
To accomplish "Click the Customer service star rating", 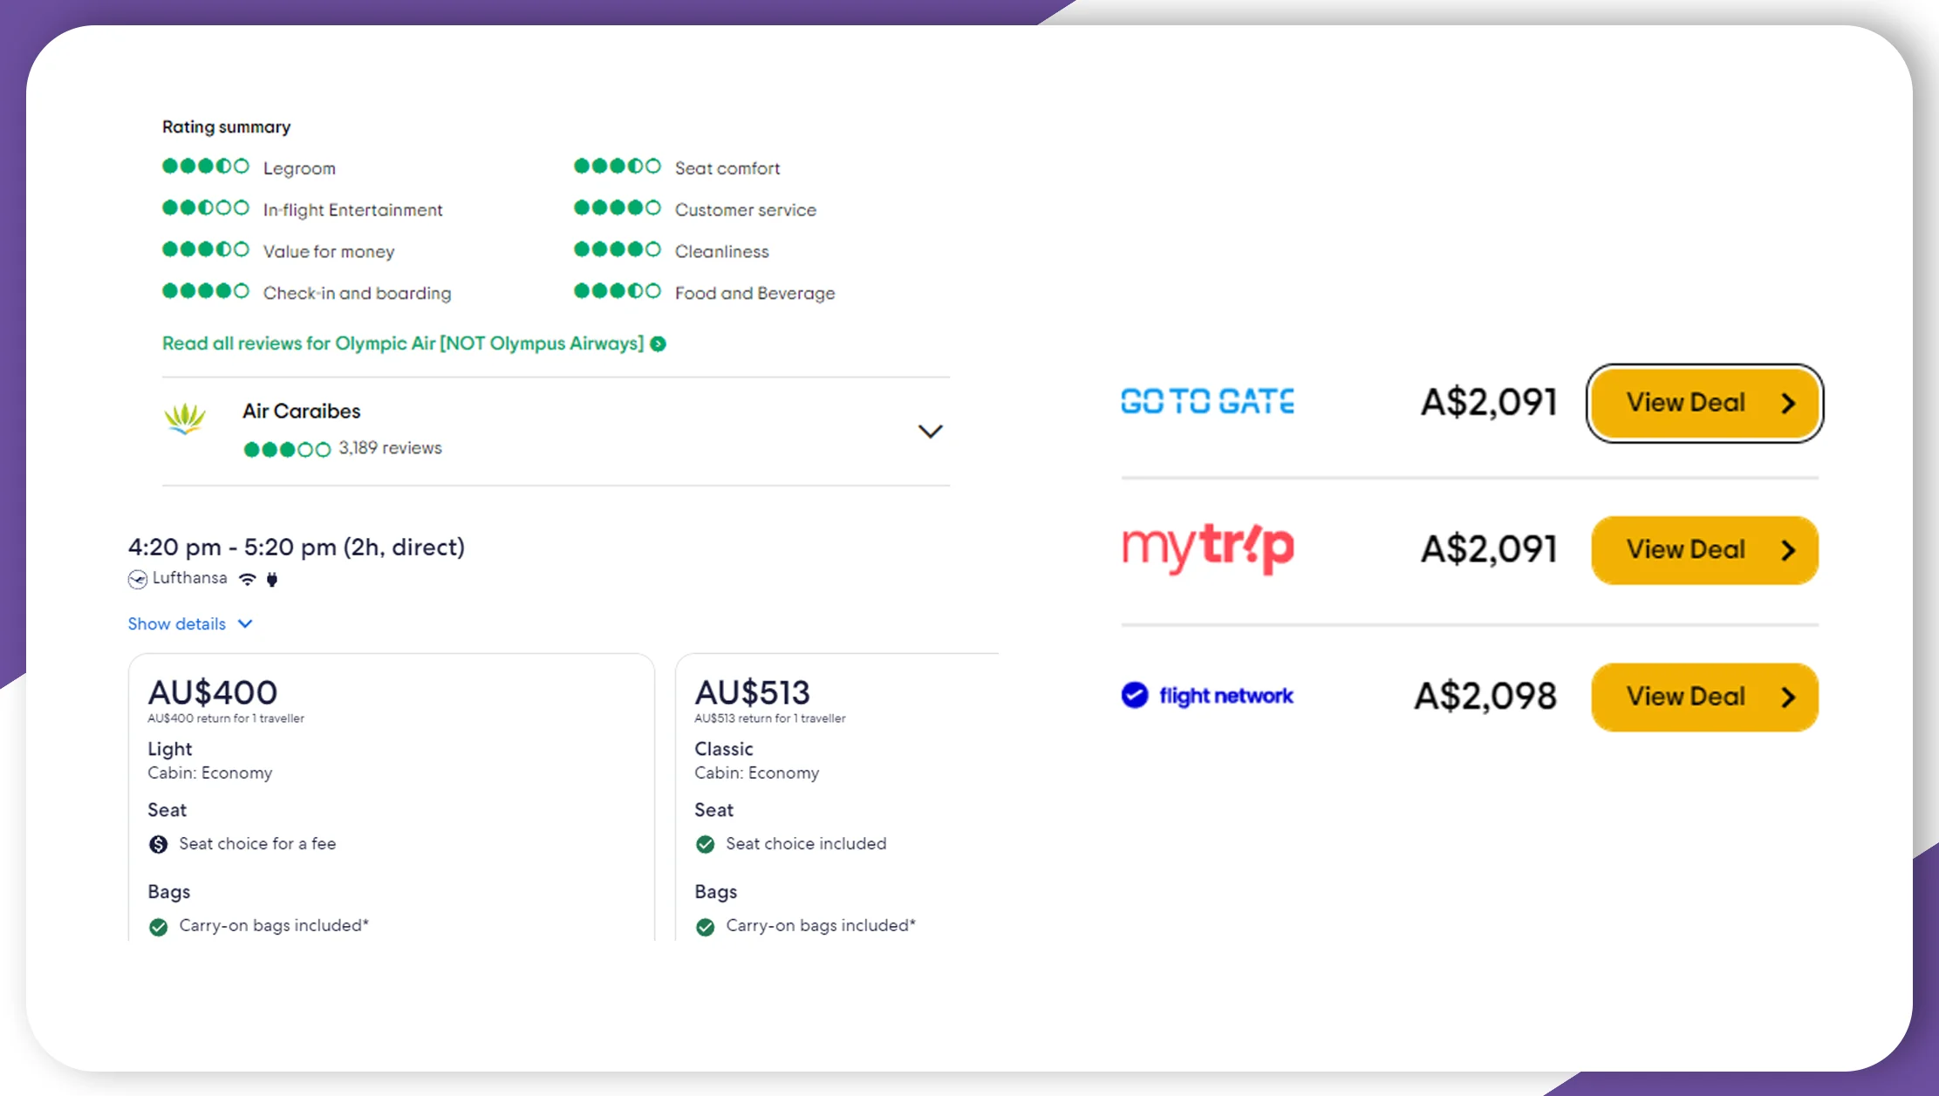I will (x=618, y=209).
